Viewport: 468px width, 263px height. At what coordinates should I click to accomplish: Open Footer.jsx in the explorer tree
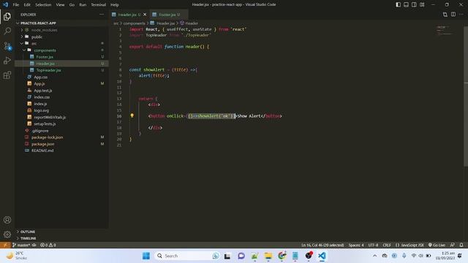[45, 57]
